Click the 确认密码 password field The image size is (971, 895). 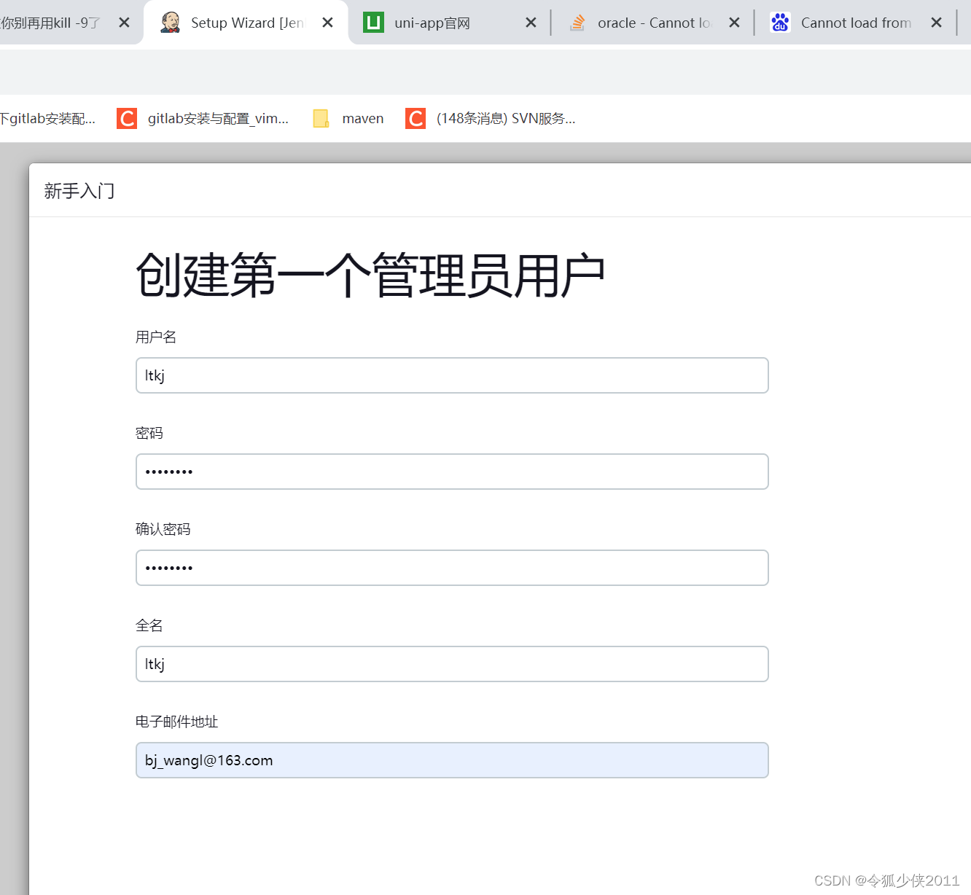[x=452, y=568]
